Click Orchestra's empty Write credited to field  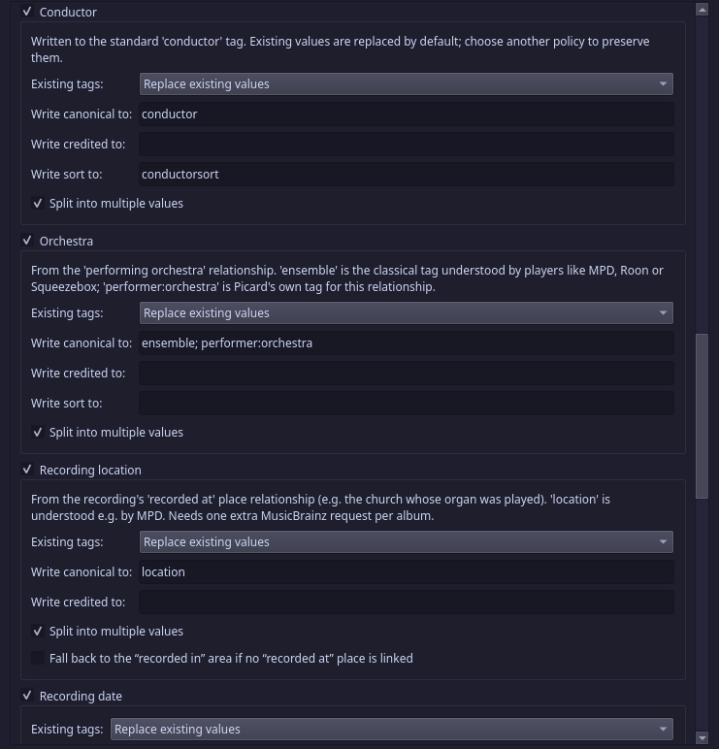(x=407, y=374)
